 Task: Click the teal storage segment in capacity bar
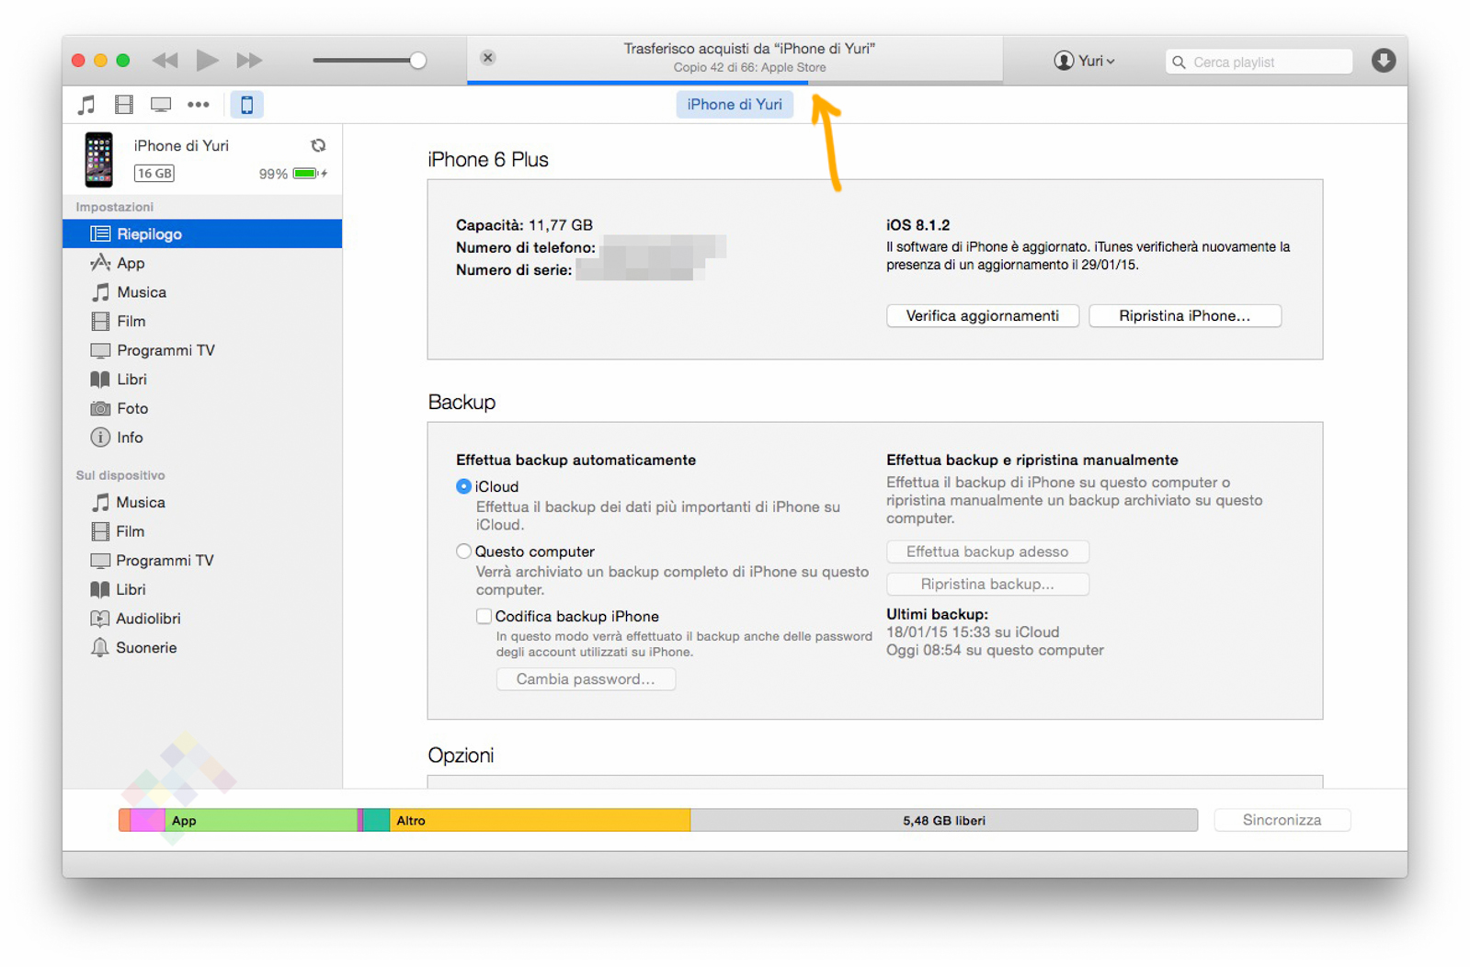(376, 820)
